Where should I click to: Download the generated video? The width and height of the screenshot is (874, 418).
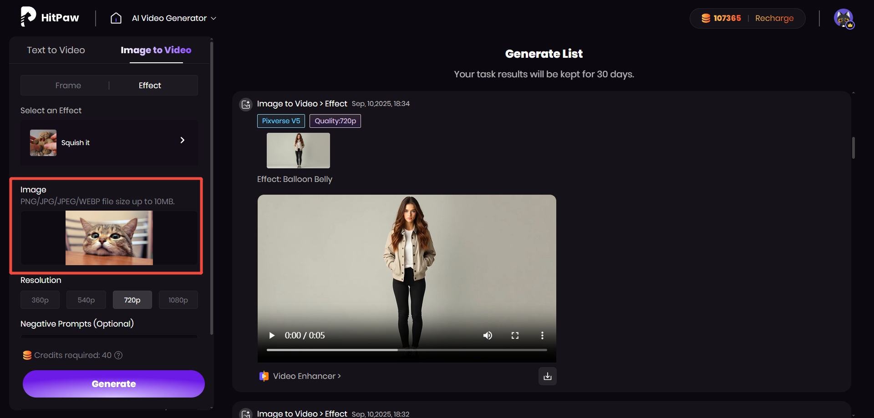pos(547,376)
